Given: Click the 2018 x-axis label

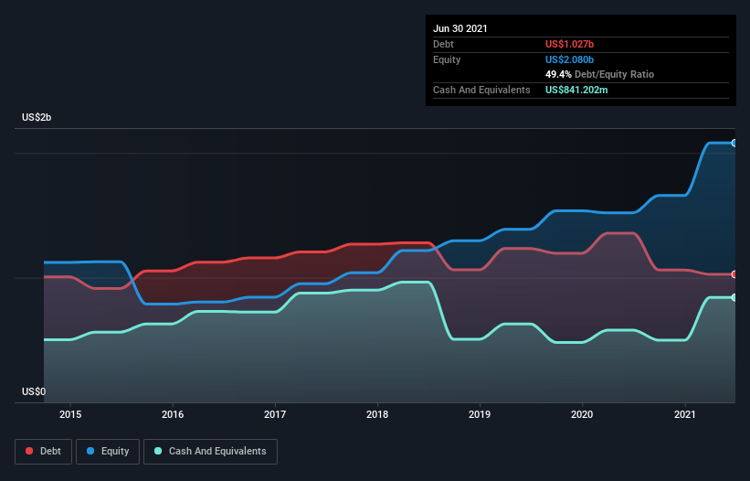Looking at the screenshot, I should [x=377, y=414].
